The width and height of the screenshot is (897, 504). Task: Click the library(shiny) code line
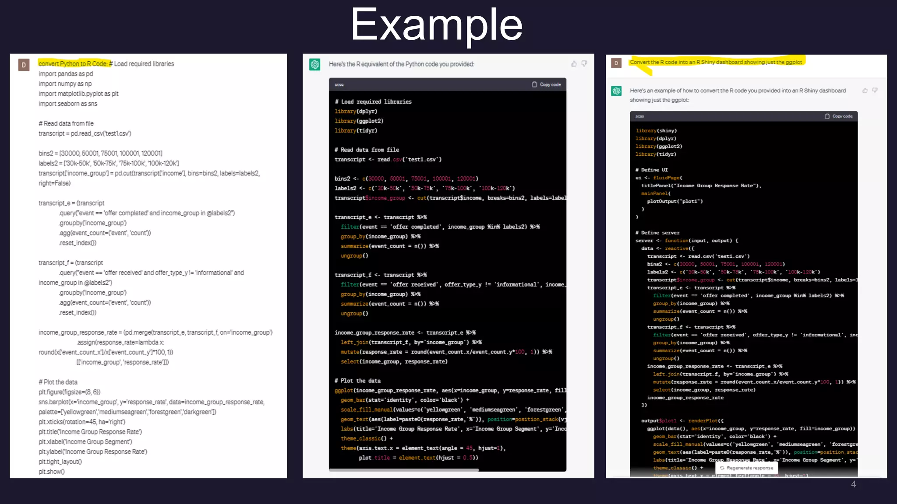point(656,131)
